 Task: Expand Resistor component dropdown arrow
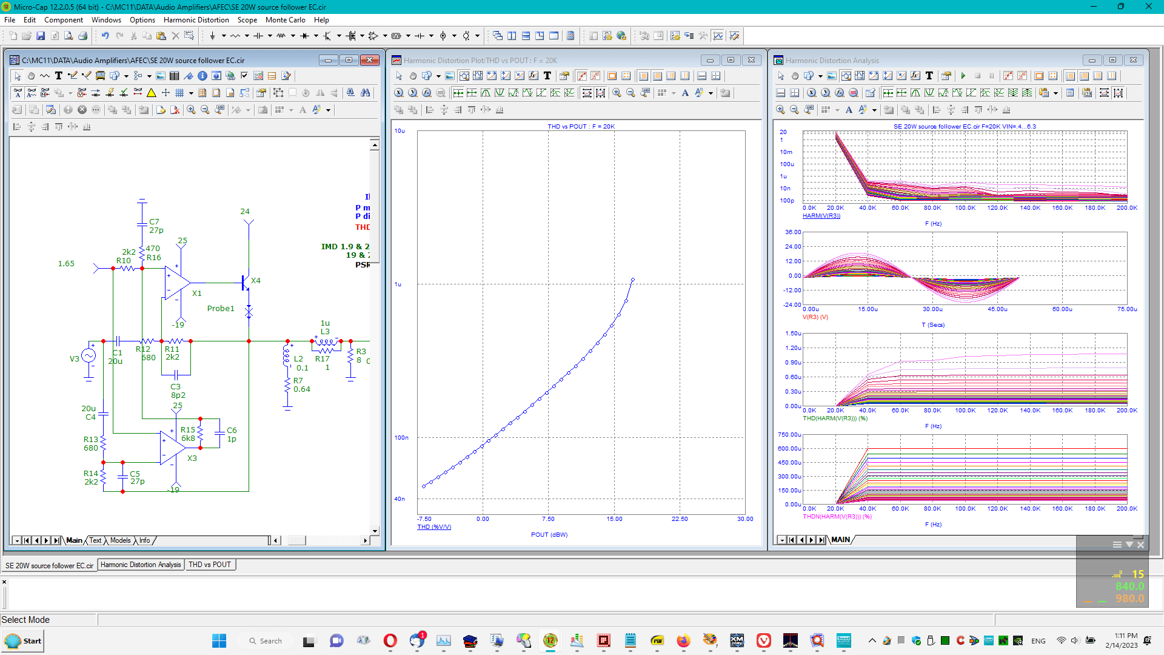coord(247,36)
